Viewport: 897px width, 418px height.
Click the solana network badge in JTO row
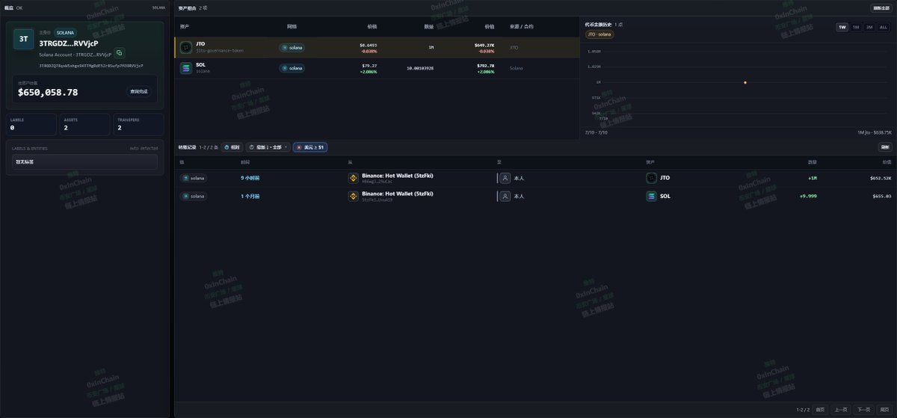(x=292, y=47)
